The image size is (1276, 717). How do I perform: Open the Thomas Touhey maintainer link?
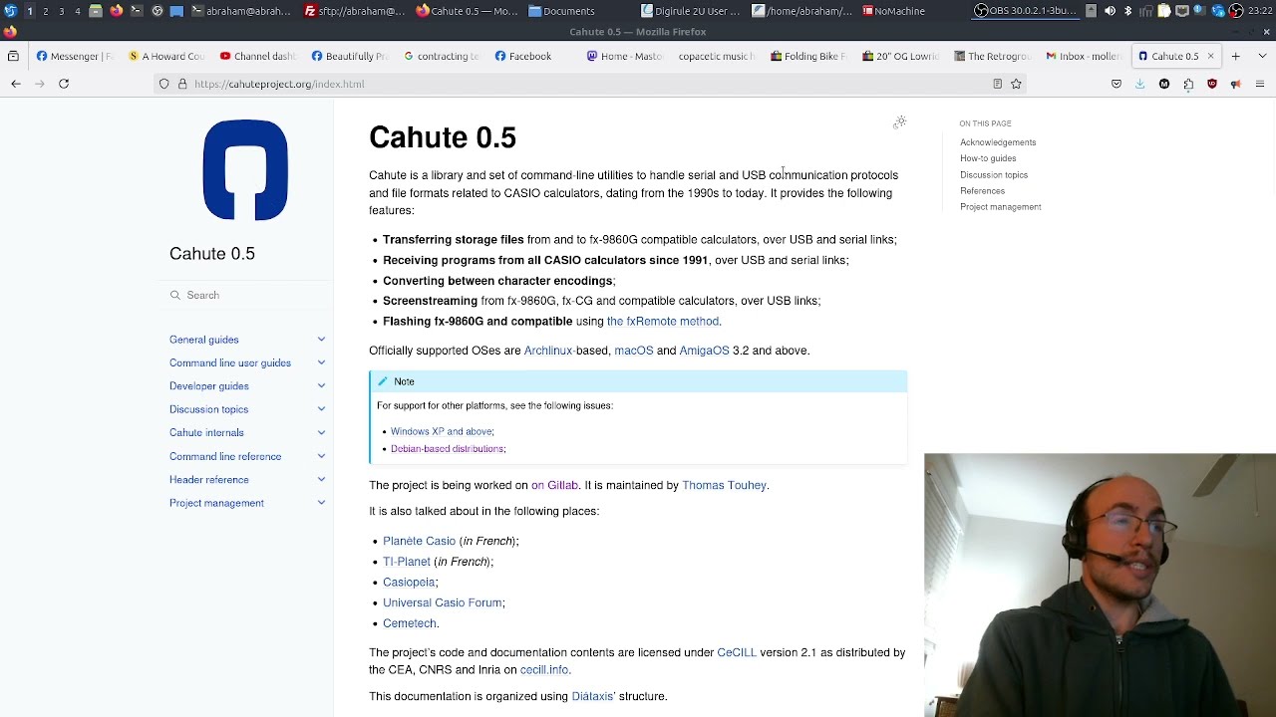tap(725, 485)
